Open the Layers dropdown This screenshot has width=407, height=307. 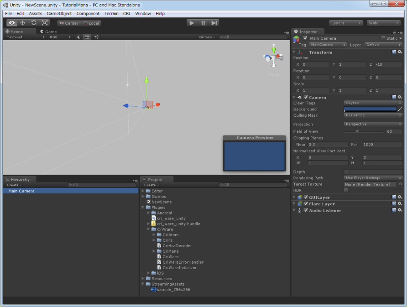(346, 23)
